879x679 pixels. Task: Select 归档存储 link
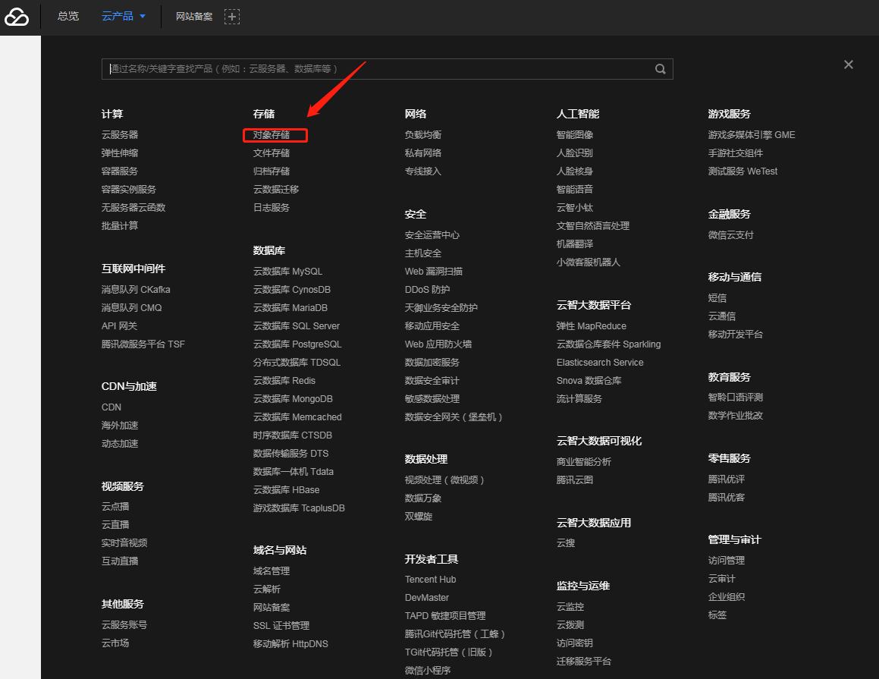point(272,171)
